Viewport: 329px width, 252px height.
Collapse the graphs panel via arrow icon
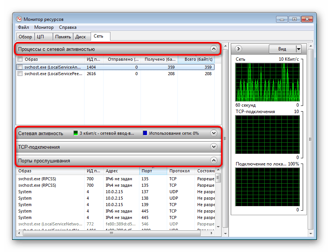(x=238, y=49)
